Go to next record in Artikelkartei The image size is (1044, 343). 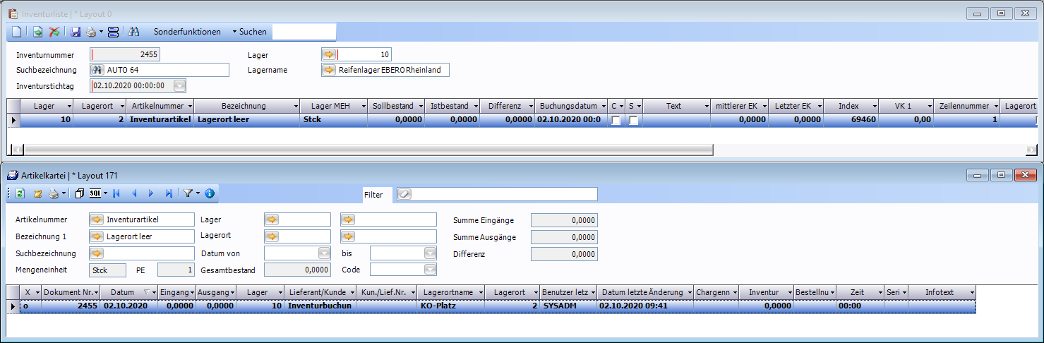151,193
